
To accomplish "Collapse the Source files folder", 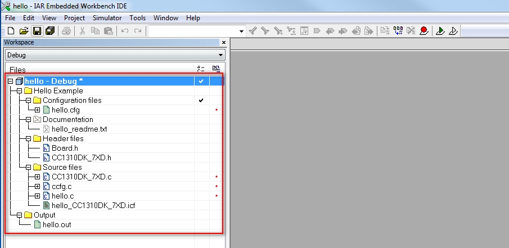I will click(x=29, y=168).
